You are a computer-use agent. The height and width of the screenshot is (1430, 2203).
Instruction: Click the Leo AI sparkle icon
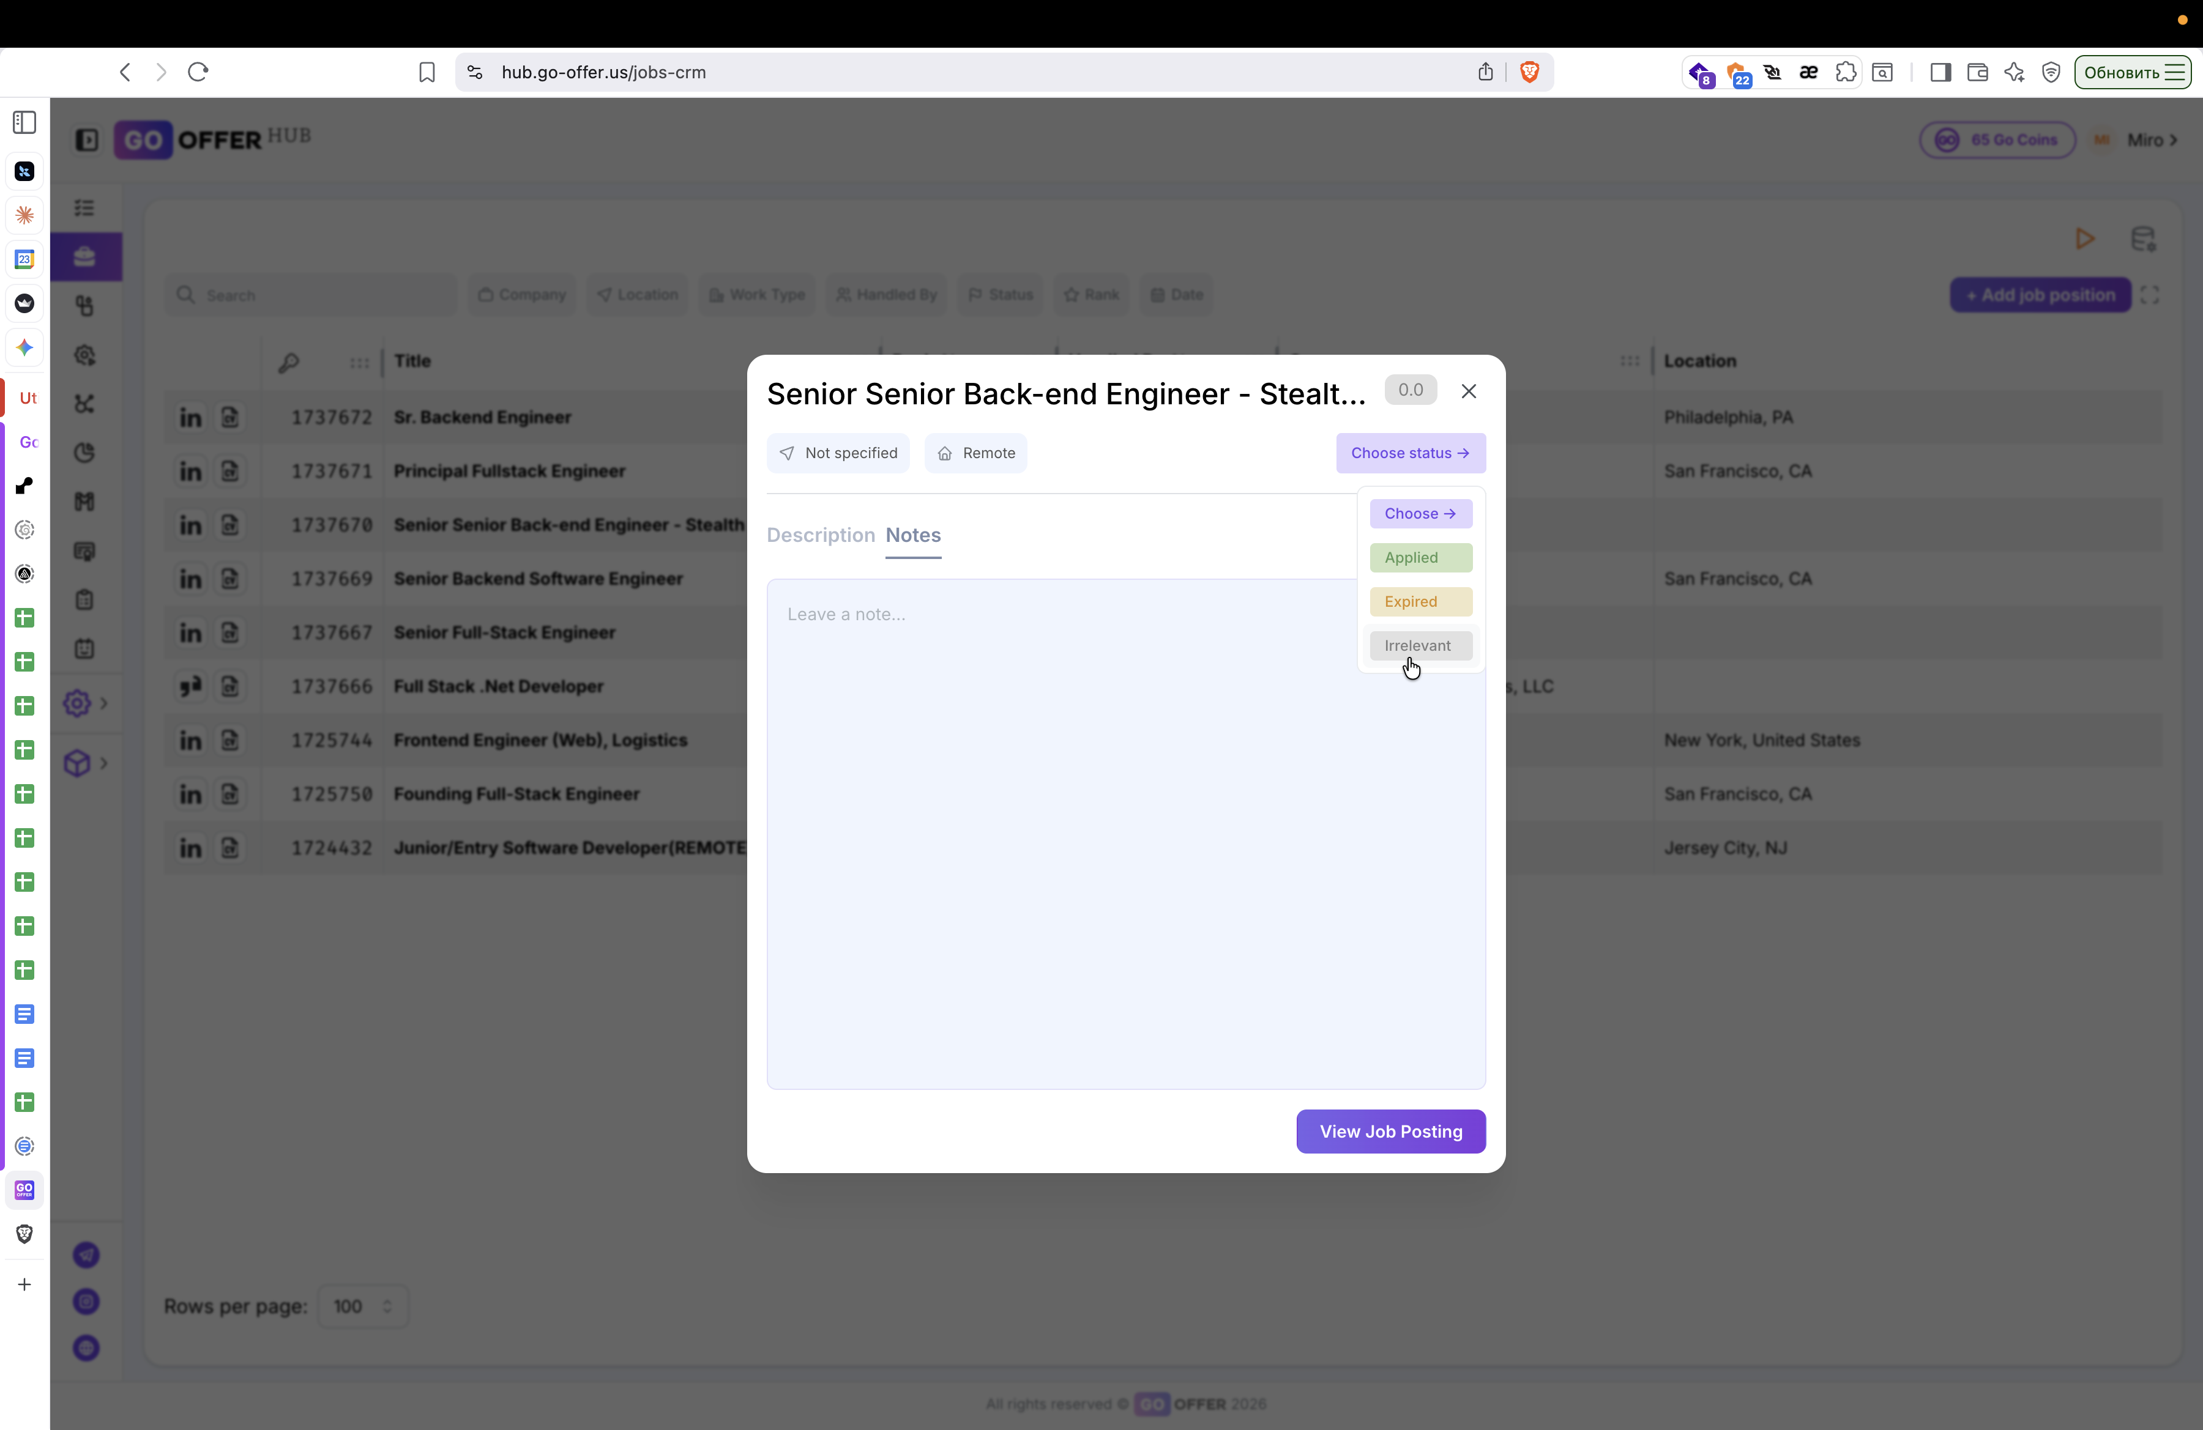click(x=2014, y=72)
